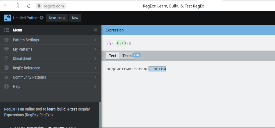Click the Menu list icon
The height and width of the screenshot is (128, 275).
tap(7, 30)
